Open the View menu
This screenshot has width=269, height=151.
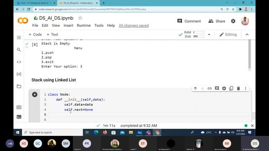(56, 26)
